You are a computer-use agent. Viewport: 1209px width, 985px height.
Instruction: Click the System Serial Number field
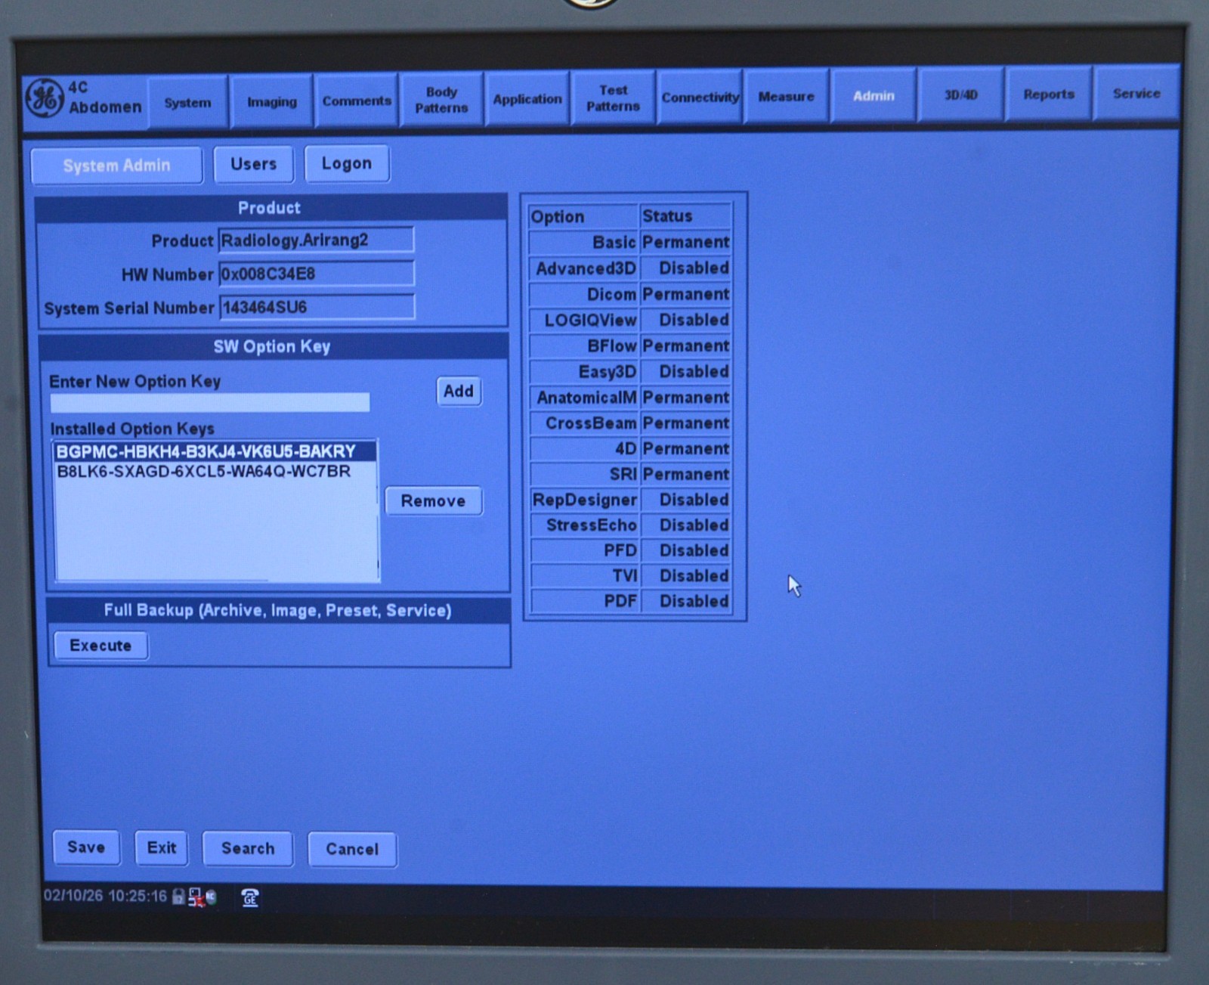coord(316,308)
